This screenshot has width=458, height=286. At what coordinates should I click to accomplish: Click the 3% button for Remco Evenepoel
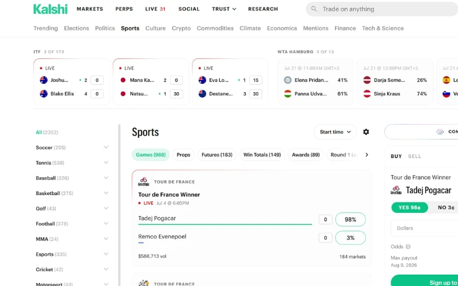[350, 238]
